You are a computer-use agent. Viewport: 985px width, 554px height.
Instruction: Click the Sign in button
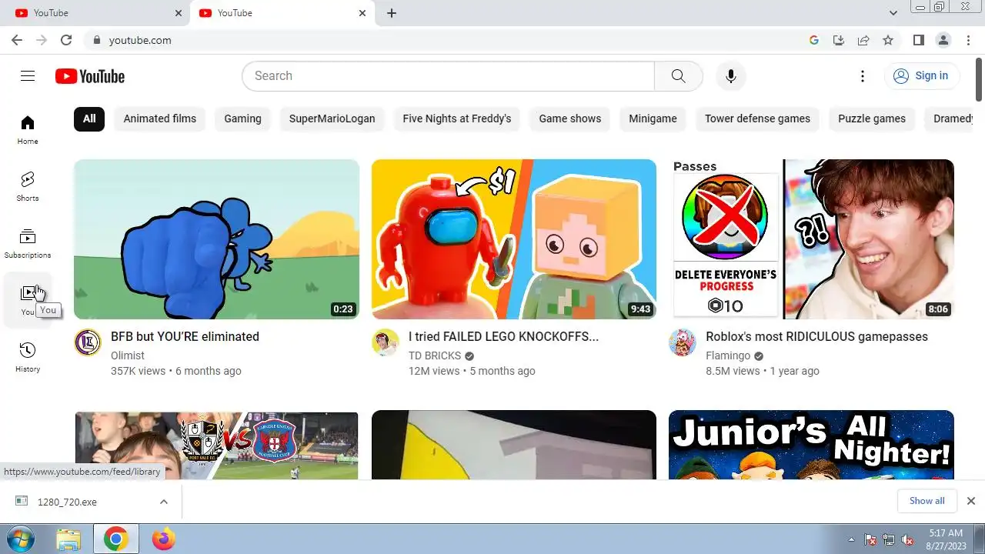click(x=921, y=75)
